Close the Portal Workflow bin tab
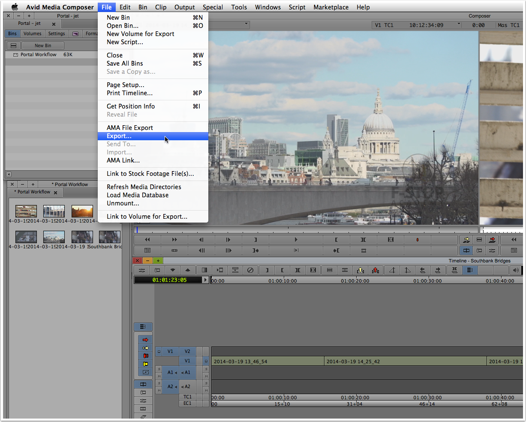 [55, 193]
